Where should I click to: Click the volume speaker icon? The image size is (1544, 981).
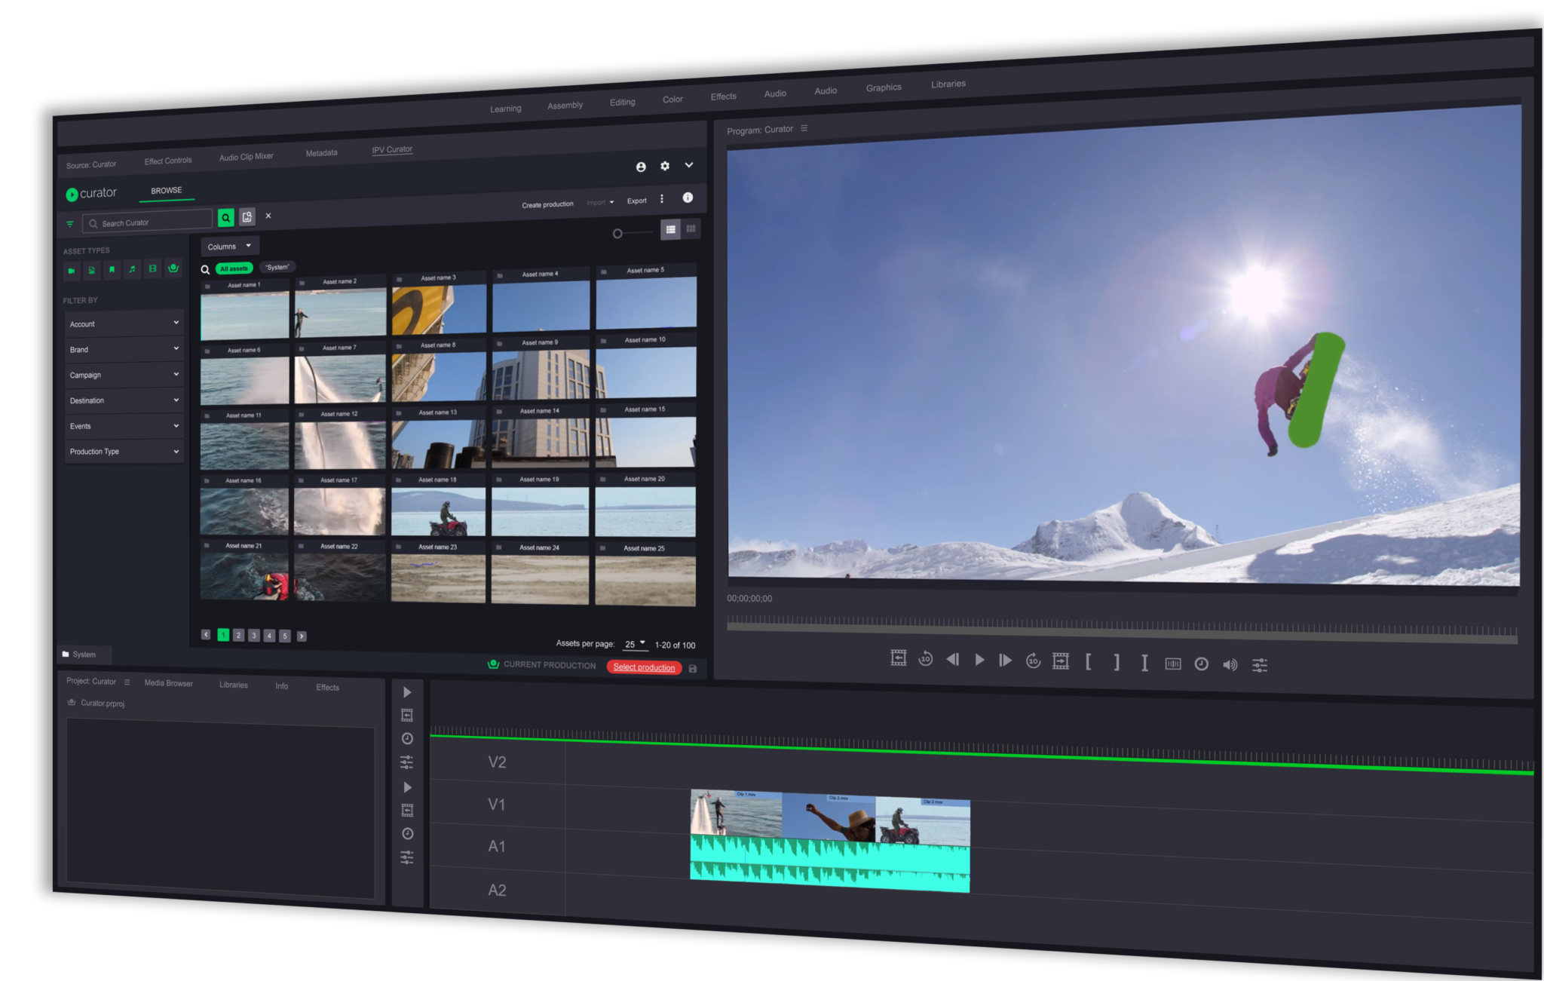[1230, 664]
